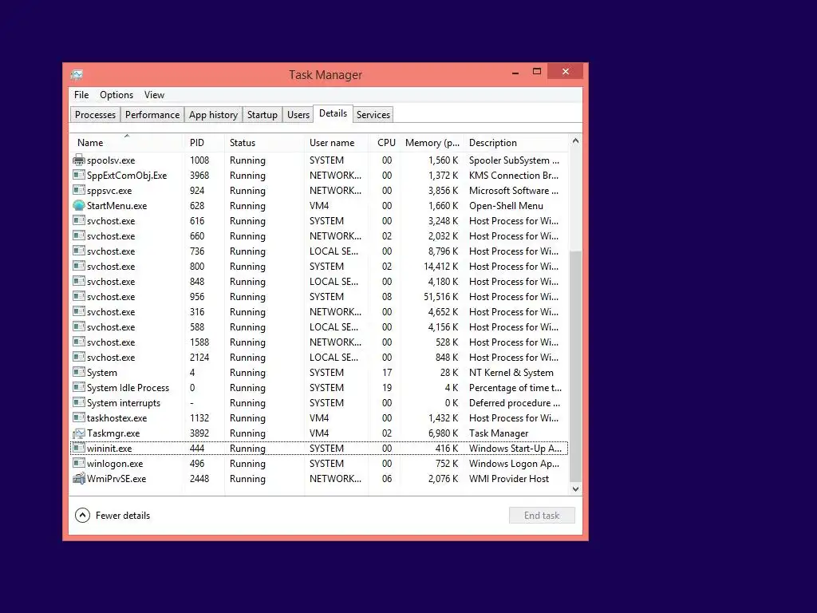817x613 pixels.
Task: Select memory value 14,412 K
Action: pyautogui.click(x=440, y=267)
